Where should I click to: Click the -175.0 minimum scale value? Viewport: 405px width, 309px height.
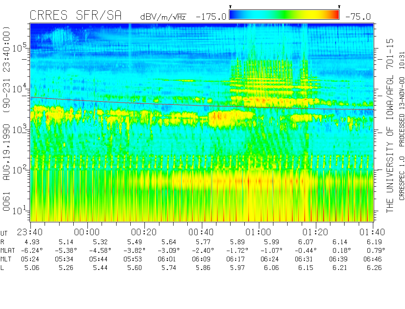point(211,17)
